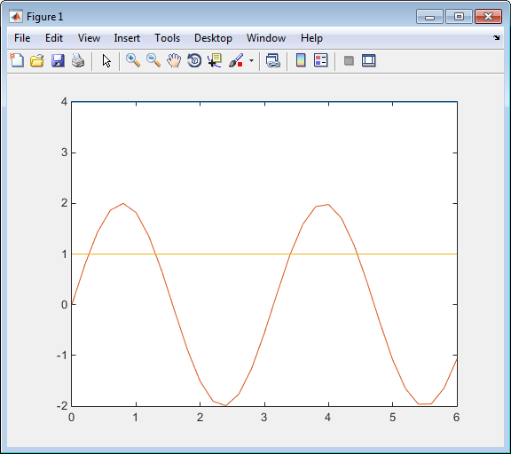
Task: Open the Window menu
Action: tap(266, 38)
